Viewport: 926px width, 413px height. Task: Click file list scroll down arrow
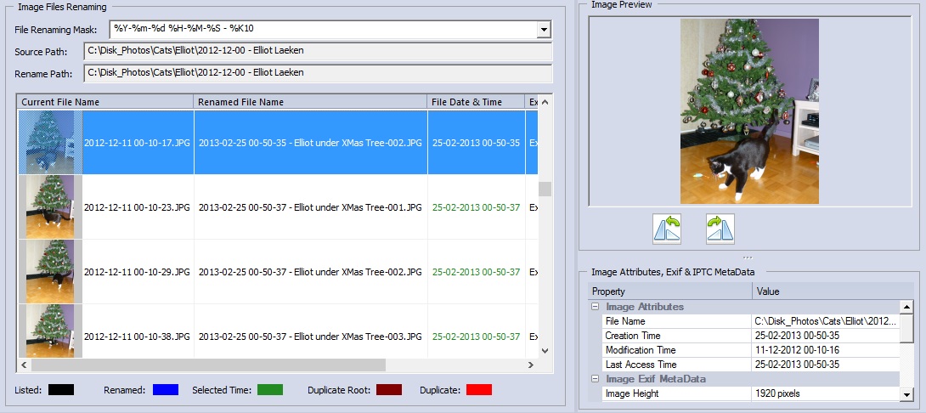pyautogui.click(x=545, y=351)
